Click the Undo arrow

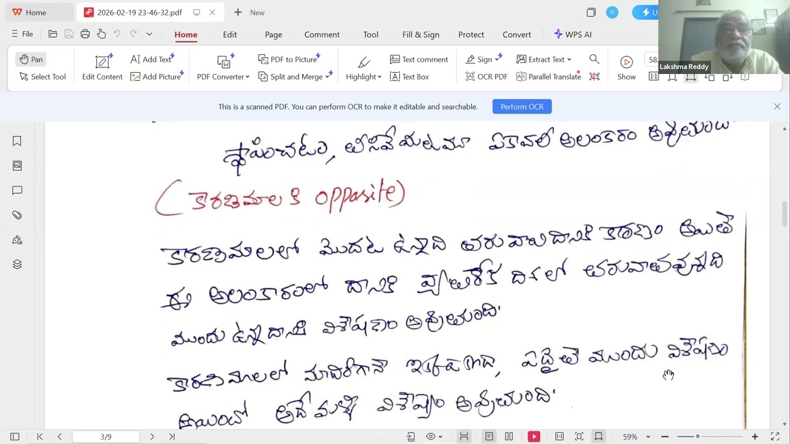117,34
